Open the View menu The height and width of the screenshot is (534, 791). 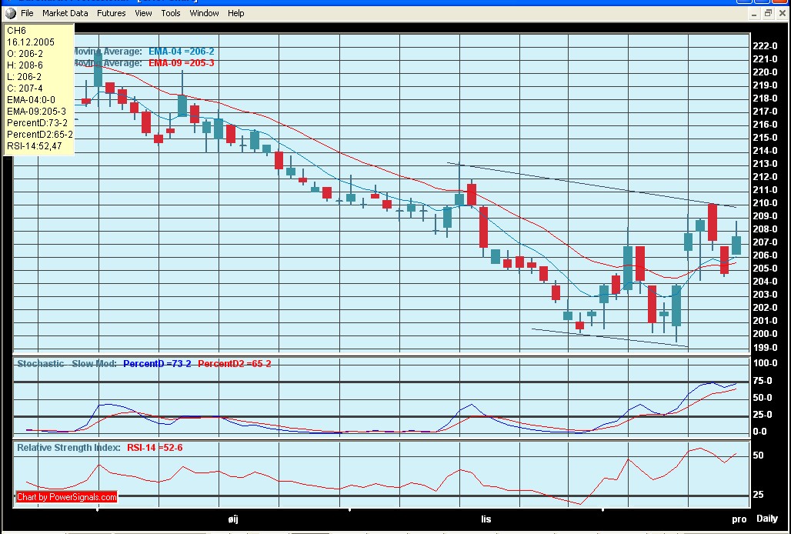point(143,13)
